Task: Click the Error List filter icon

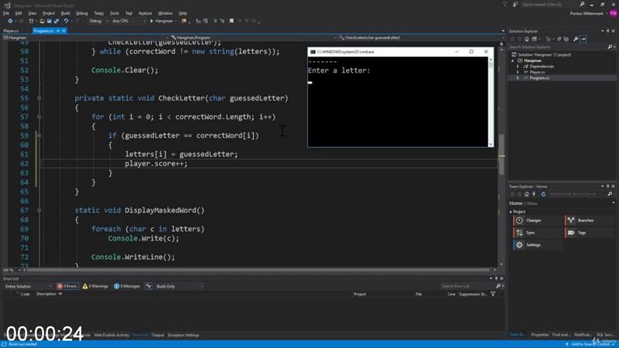Action: [149, 286]
